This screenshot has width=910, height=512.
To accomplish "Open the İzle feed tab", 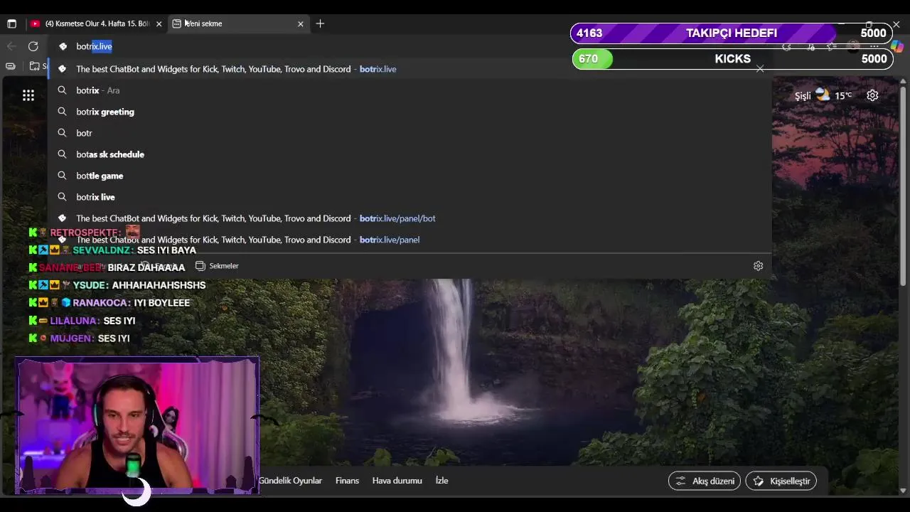I will [441, 481].
